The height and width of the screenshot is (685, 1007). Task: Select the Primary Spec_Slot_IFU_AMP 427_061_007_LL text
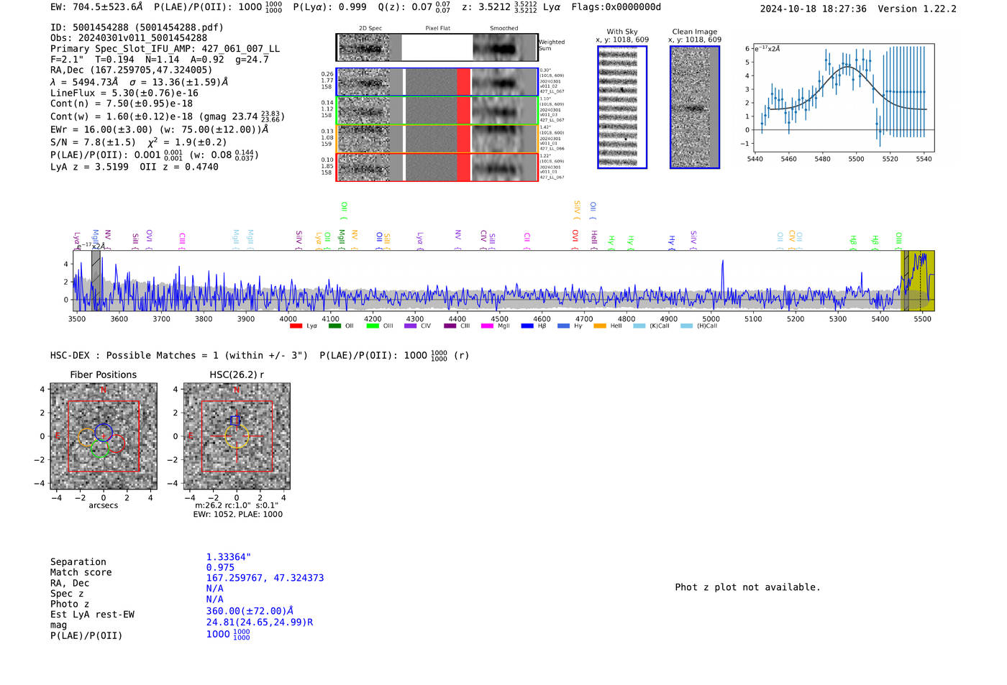(x=165, y=49)
